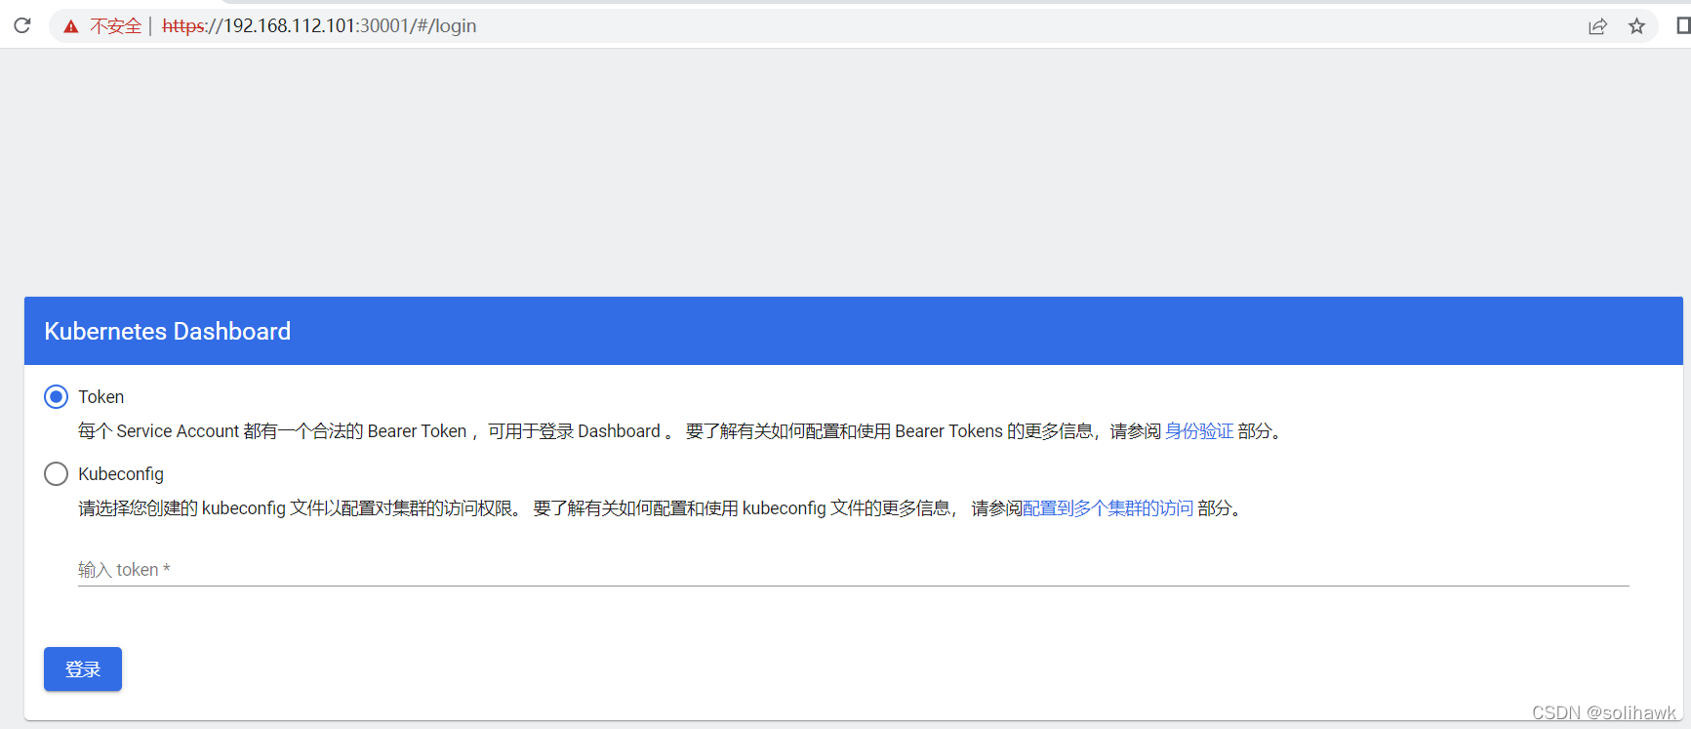
Task: Click the not-secure warning triangle icon
Action: tap(71, 26)
